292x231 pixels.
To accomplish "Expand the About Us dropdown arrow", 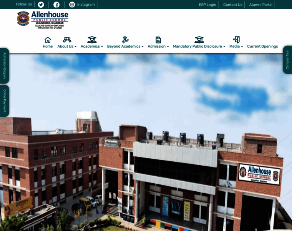I will 75,47.
